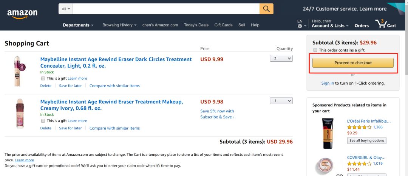408x176 pixels.
Task: Click 'See all buying options' button
Action: pos(366,140)
